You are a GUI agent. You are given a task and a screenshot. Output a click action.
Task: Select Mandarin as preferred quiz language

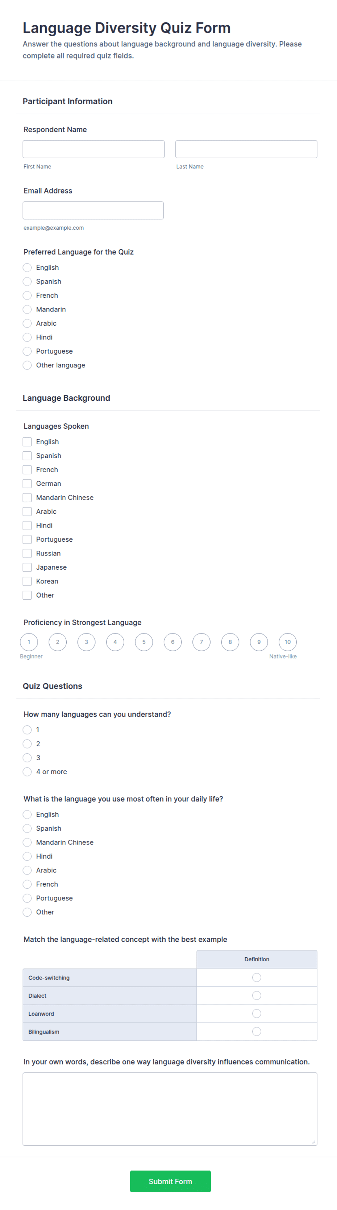click(27, 310)
